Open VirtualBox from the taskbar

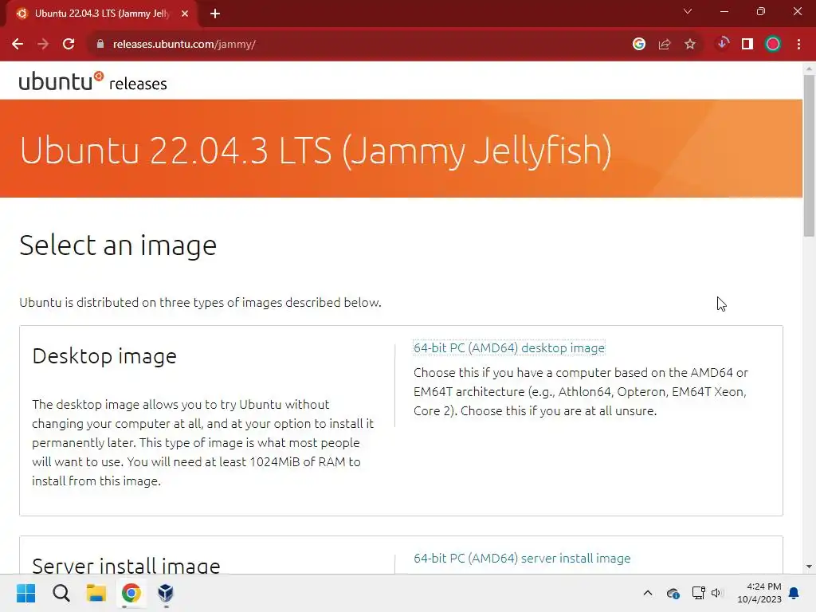point(166,593)
